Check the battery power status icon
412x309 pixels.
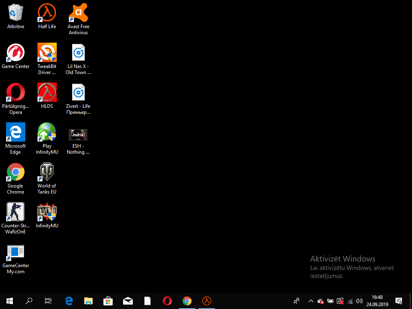click(330, 301)
